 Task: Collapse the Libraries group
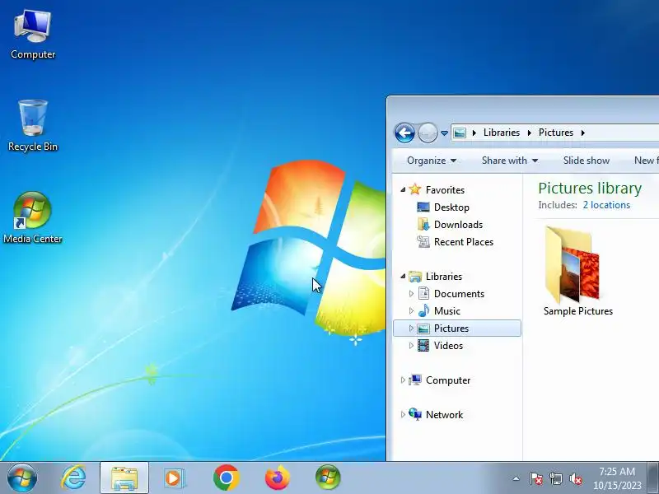pyautogui.click(x=403, y=277)
